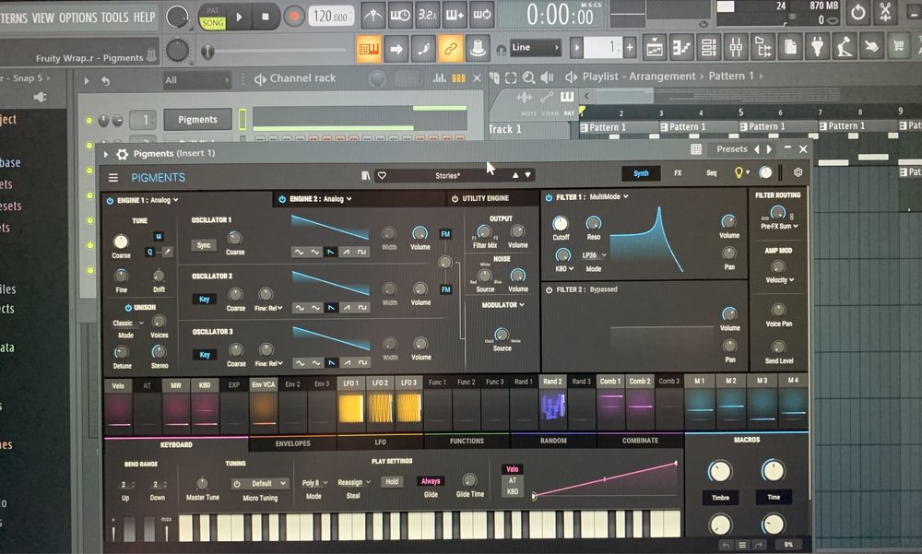Select the Rand 2 modulation source
Screen dimensions: 922x554
tap(552, 400)
